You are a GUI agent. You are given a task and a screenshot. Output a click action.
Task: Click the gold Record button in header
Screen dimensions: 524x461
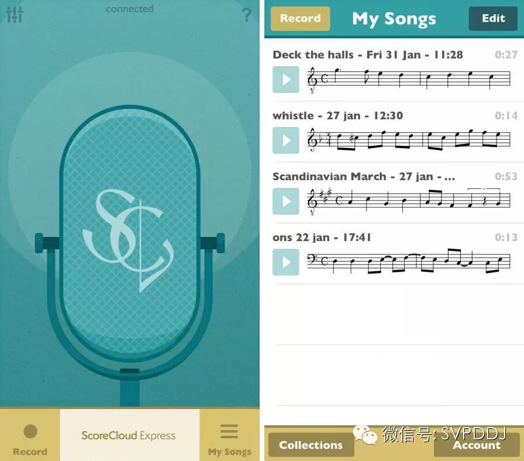300,18
